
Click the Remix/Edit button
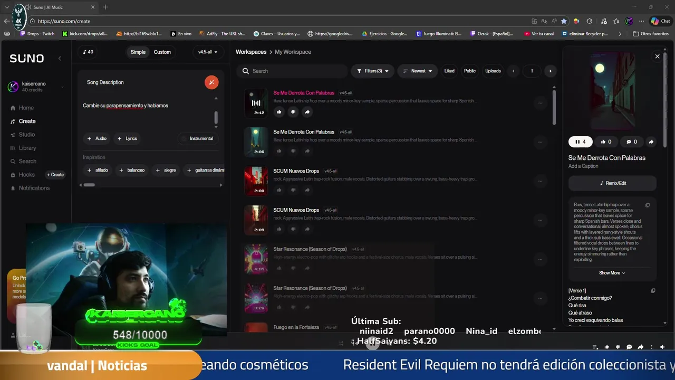(x=612, y=183)
